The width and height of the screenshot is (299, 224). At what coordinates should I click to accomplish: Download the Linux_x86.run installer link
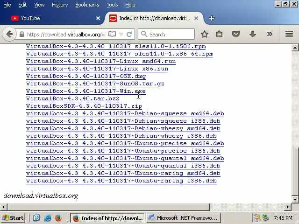tap(97, 69)
